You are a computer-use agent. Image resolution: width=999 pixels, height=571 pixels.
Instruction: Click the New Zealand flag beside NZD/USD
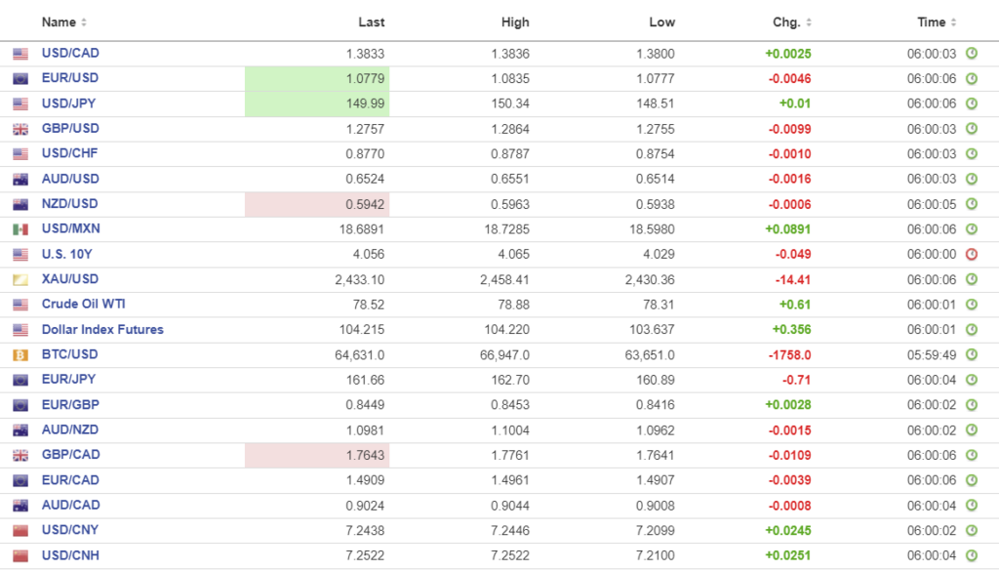click(20, 204)
